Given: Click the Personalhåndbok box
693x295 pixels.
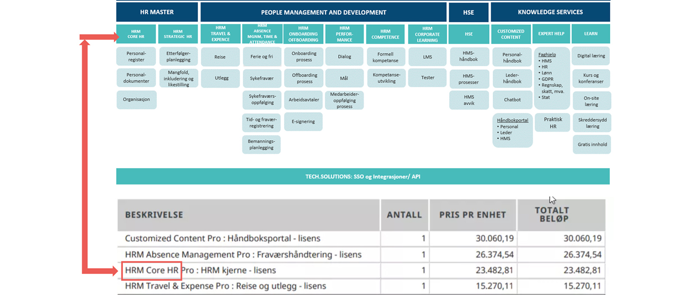Looking at the screenshot, I should pyautogui.click(x=512, y=58).
